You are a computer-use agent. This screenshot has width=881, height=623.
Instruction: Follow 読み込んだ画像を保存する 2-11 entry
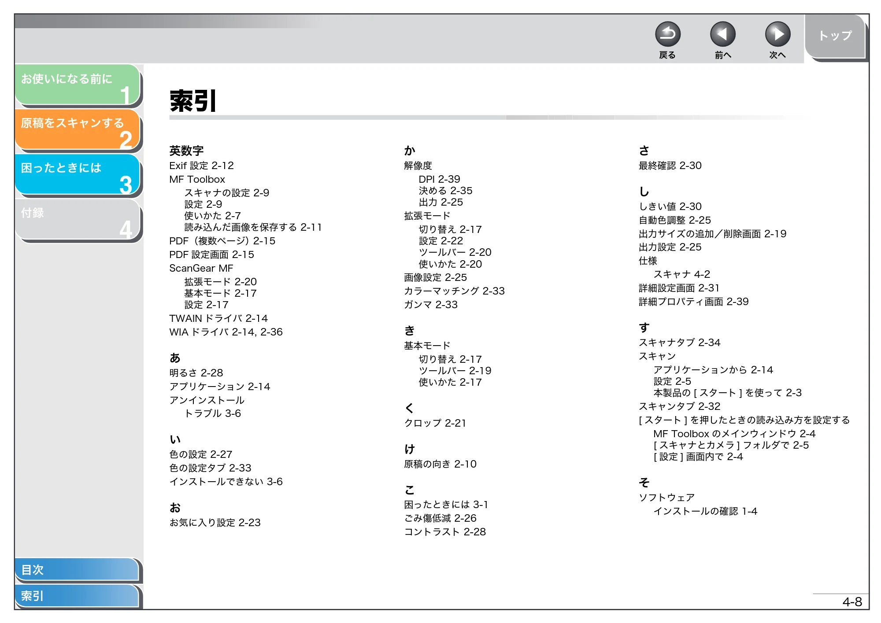coord(253,227)
